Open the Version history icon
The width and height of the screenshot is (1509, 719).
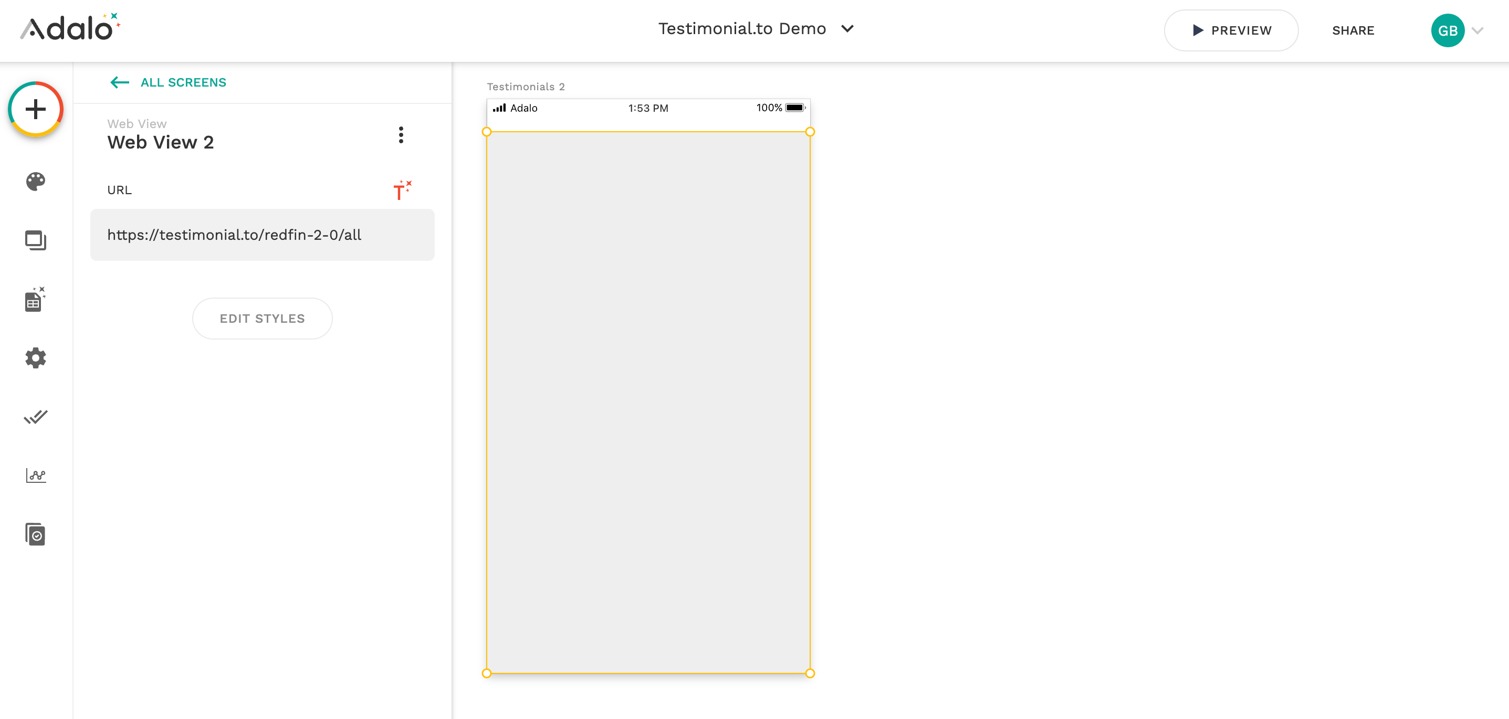click(36, 534)
